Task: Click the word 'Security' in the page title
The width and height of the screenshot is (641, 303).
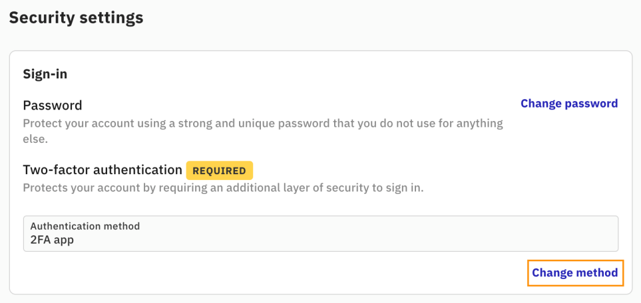Action: point(39,18)
